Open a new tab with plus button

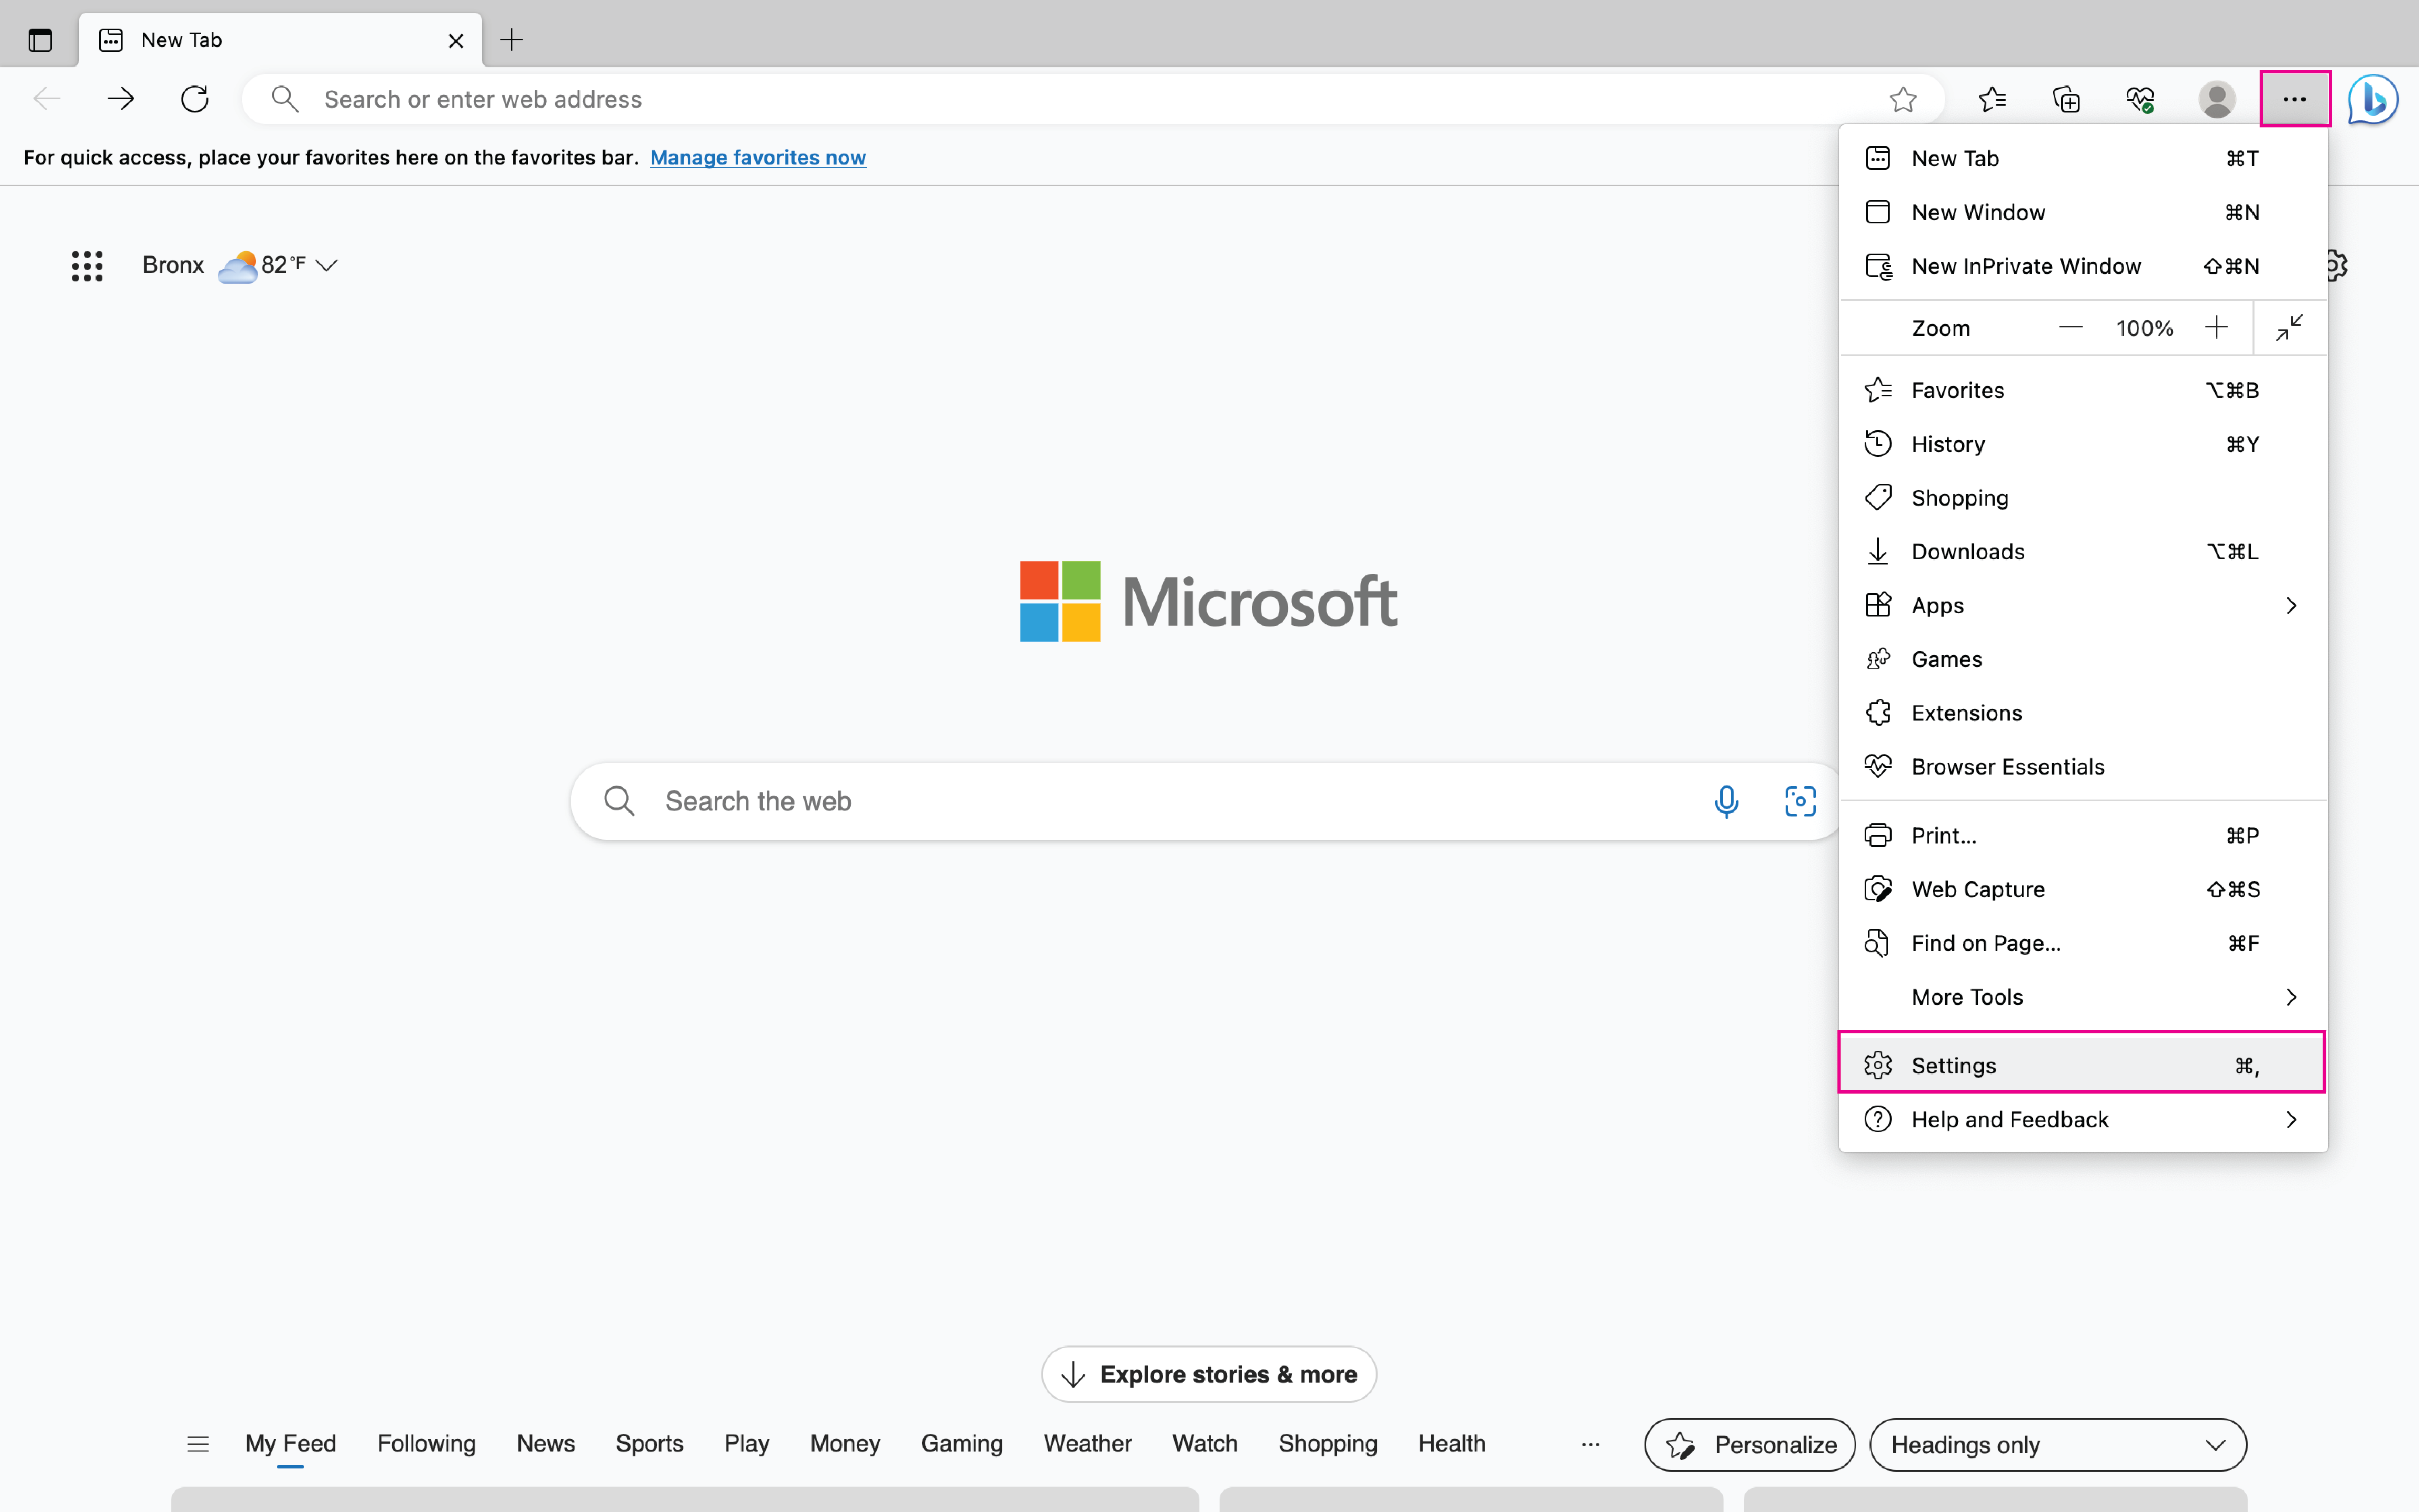512,40
